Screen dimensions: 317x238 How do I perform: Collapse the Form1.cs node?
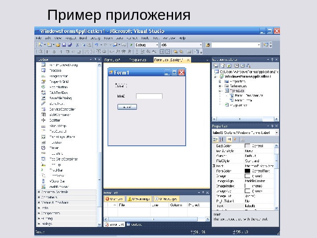point(220,91)
